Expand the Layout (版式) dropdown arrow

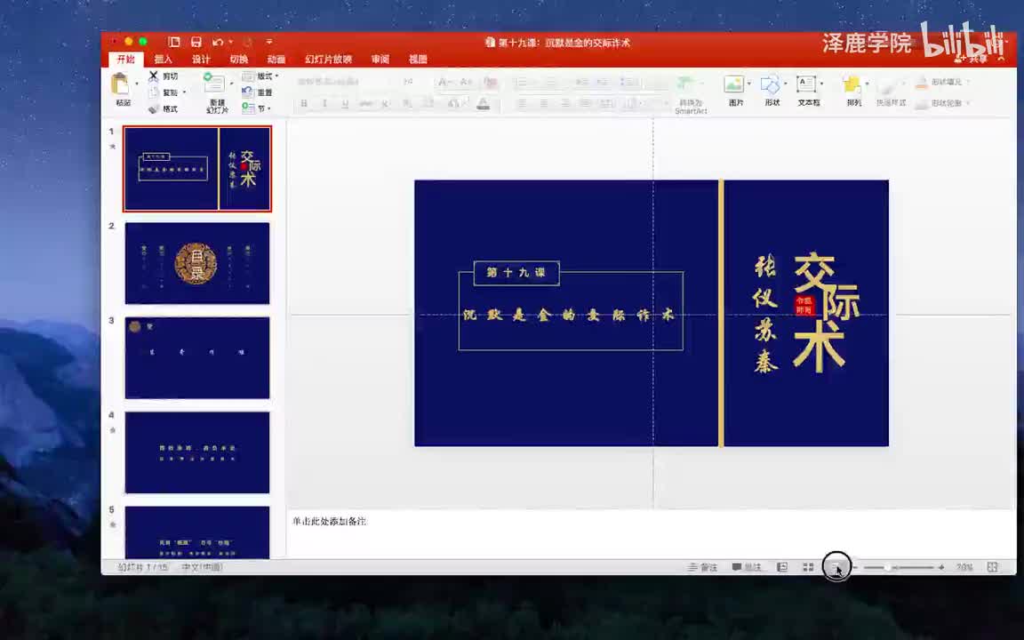tap(277, 76)
